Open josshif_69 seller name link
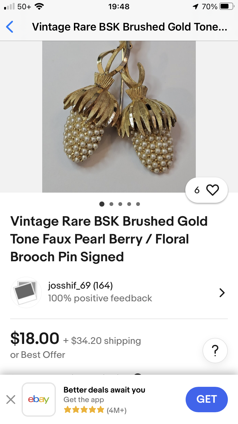This screenshot has width=238, height=424. click(80, 285)
